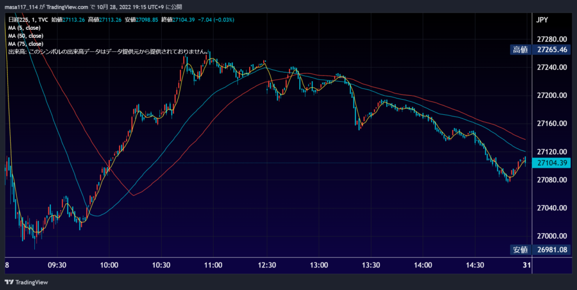Click the 出来高 volume data notice
Viewport: 577px width, 290px height.
[x=109, y=52]
